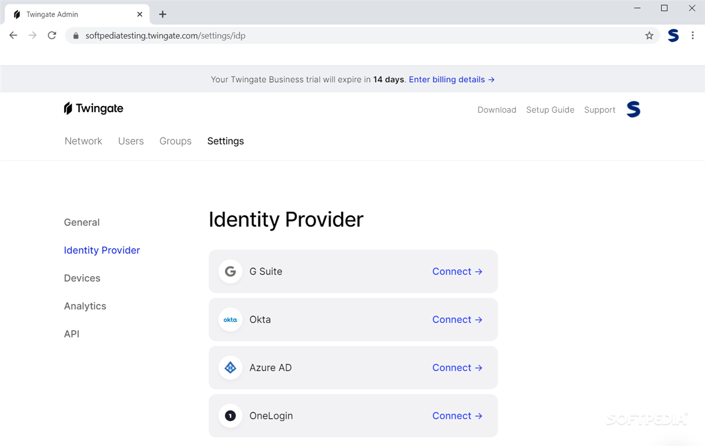The image size is (705, 446).
Task: Click the OneLogin label text
Action: click(x=271, y=416)
